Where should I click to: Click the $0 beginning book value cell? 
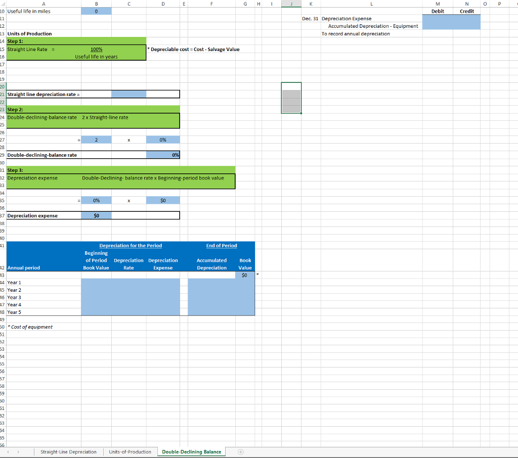pos(163,200)
